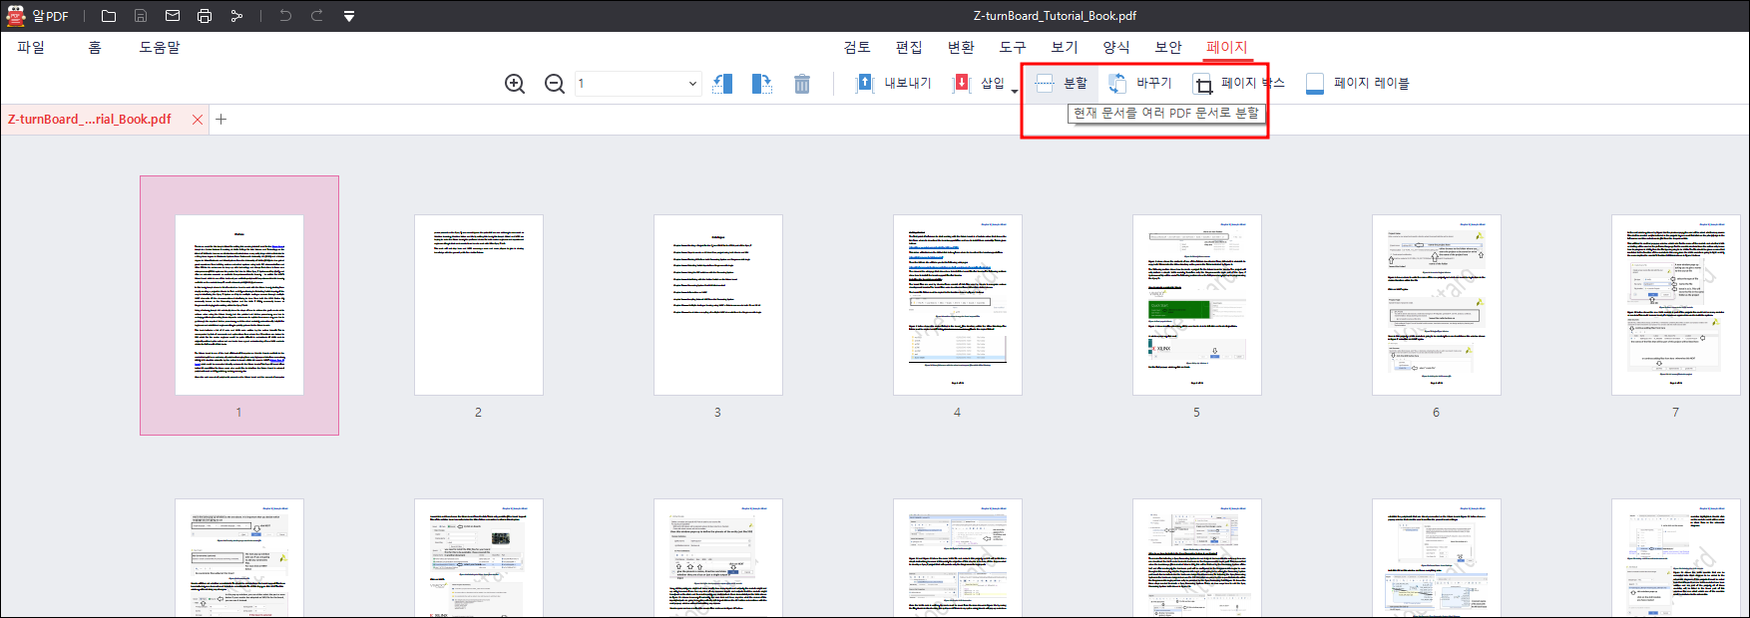
Task: Switch to the 보안 tab
Action: pyautogui.click(x=1168, y=47)
